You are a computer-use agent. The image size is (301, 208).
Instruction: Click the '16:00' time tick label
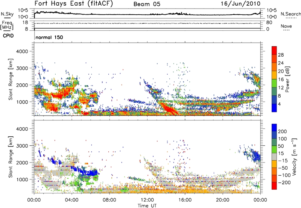tap(185, 200)
